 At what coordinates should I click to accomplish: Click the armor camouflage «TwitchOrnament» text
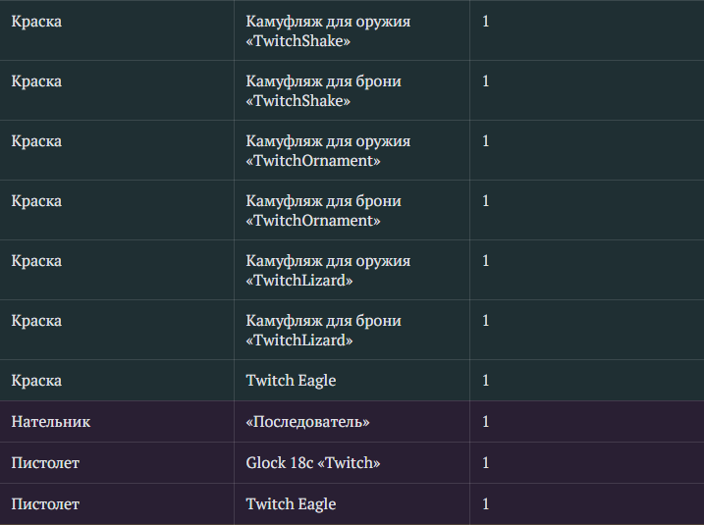324,210
